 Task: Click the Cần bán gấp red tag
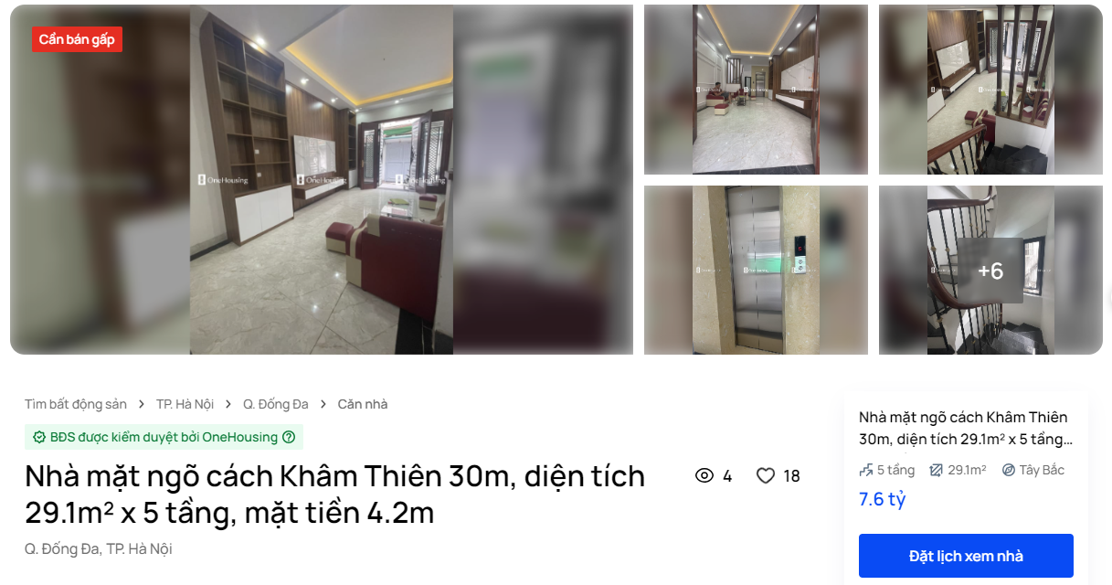click(x=77, y=39)
